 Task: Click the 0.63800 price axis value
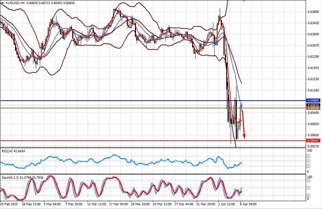coord(313,12)
